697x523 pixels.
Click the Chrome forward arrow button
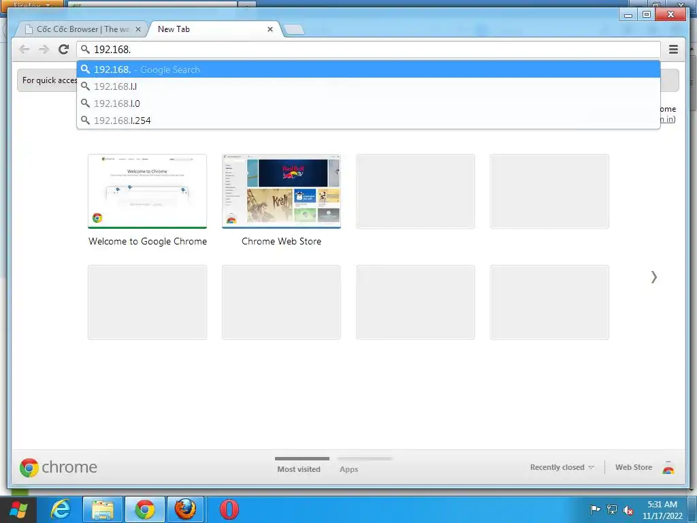tap(44, 49)
